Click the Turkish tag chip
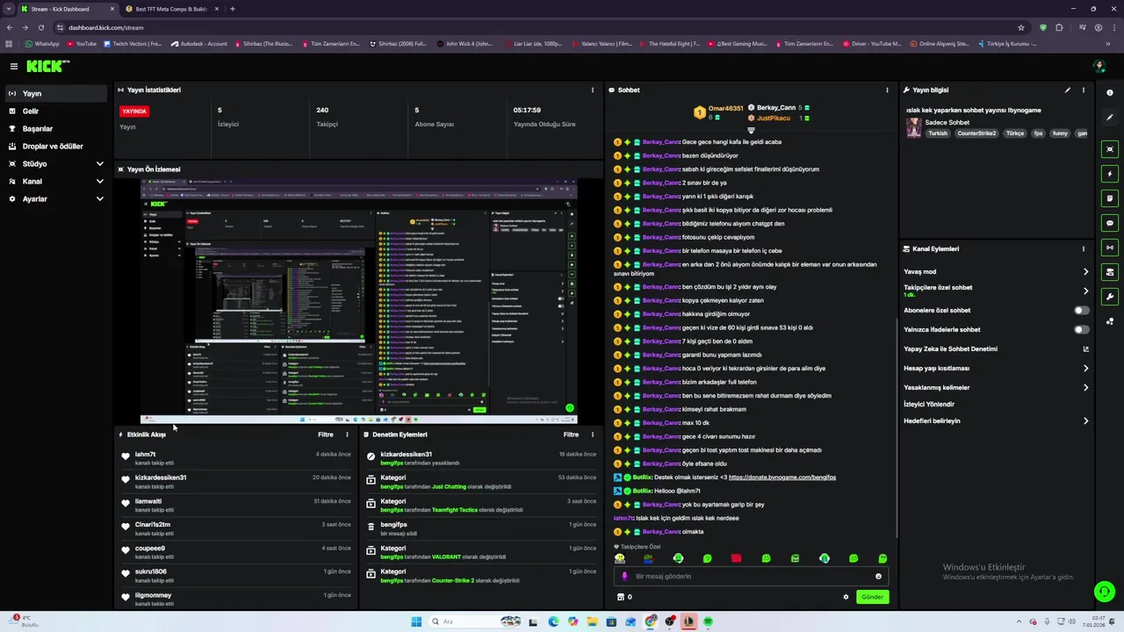This screenshot has height=632, width=1124. coord(938,133)
